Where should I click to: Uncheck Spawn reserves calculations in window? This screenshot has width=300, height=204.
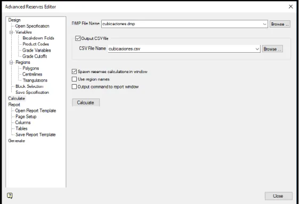[x=74, y=71]
